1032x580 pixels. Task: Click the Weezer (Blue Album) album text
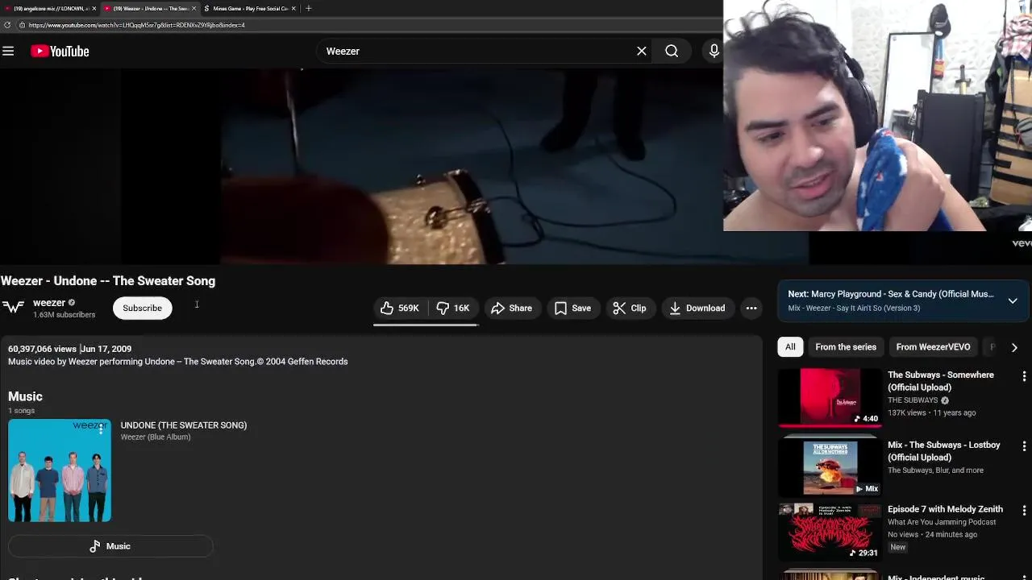[x=156, y=437]
